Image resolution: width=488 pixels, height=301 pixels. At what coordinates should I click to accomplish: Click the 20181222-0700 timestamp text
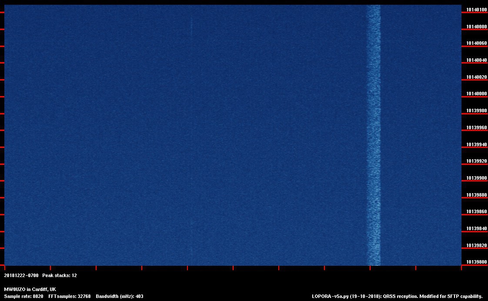(x=21, y=275)
